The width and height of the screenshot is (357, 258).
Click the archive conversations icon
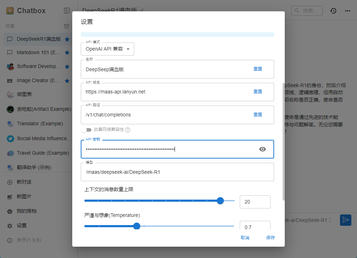coord(67,26)
